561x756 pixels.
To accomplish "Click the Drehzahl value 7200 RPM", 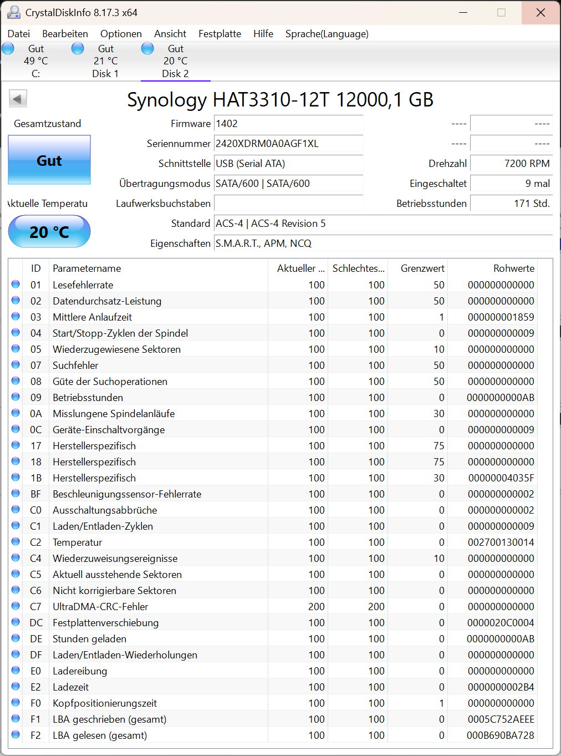I will click(x=511, y=164).
